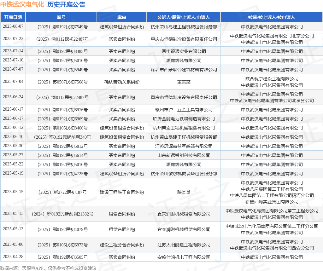Click plaintiff 赣州市沪一五金工具有限公司
323x271 pixels.
(x=184, y=110)
